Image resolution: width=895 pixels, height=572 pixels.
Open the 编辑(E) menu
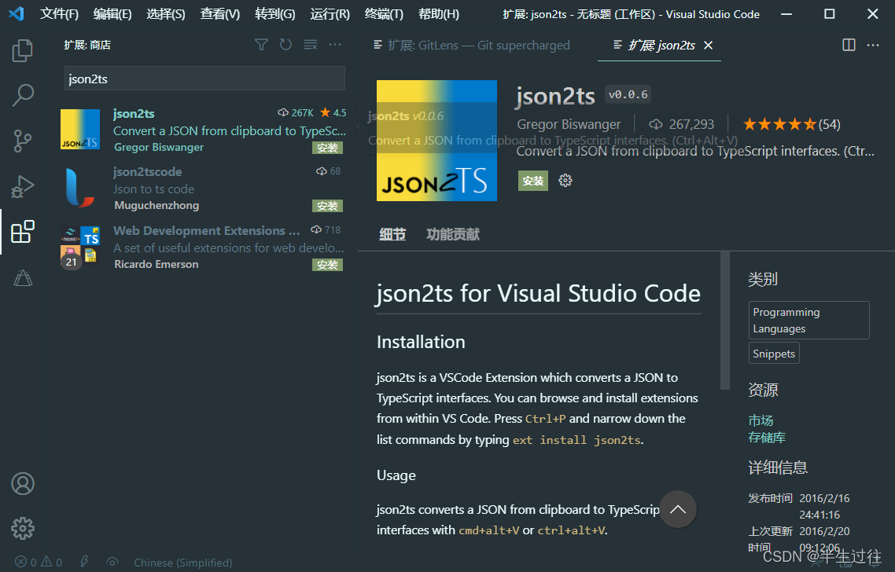[112, 13]
